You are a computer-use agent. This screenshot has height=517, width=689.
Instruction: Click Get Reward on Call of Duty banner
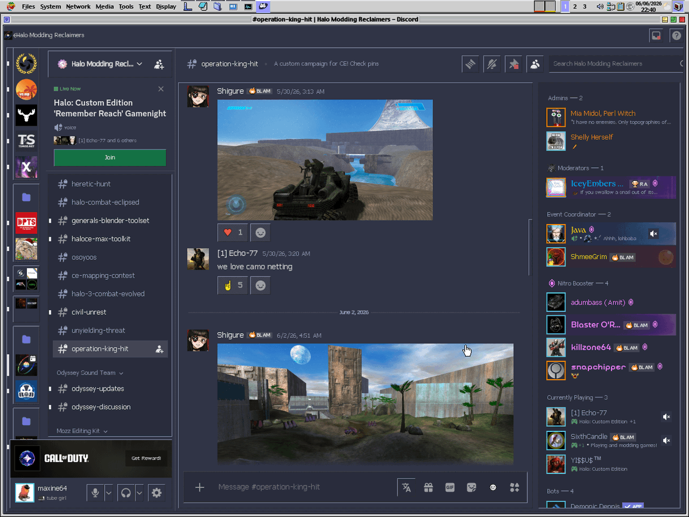point(146,458)
